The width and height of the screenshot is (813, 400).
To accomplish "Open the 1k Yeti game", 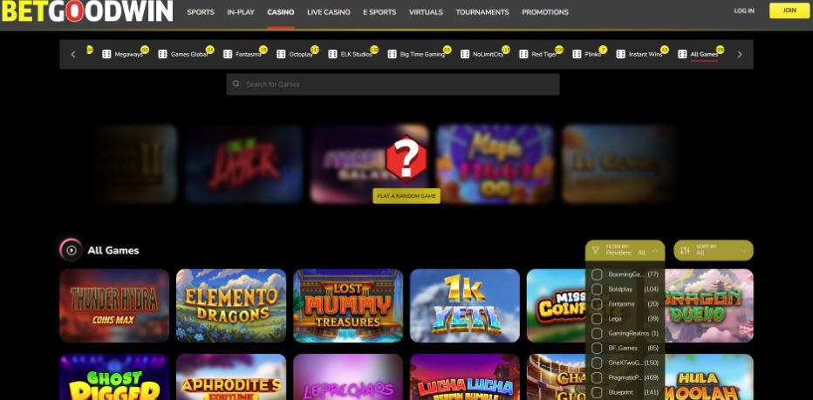I will [x=465, y=306].
